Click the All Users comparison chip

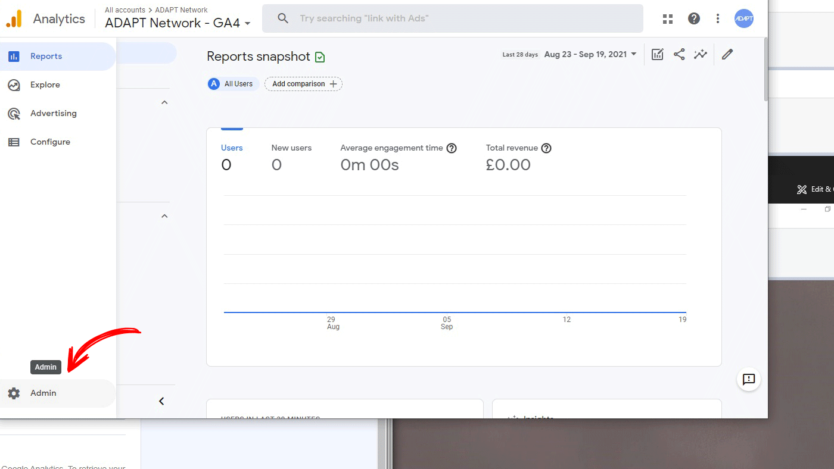coord(233,84)
